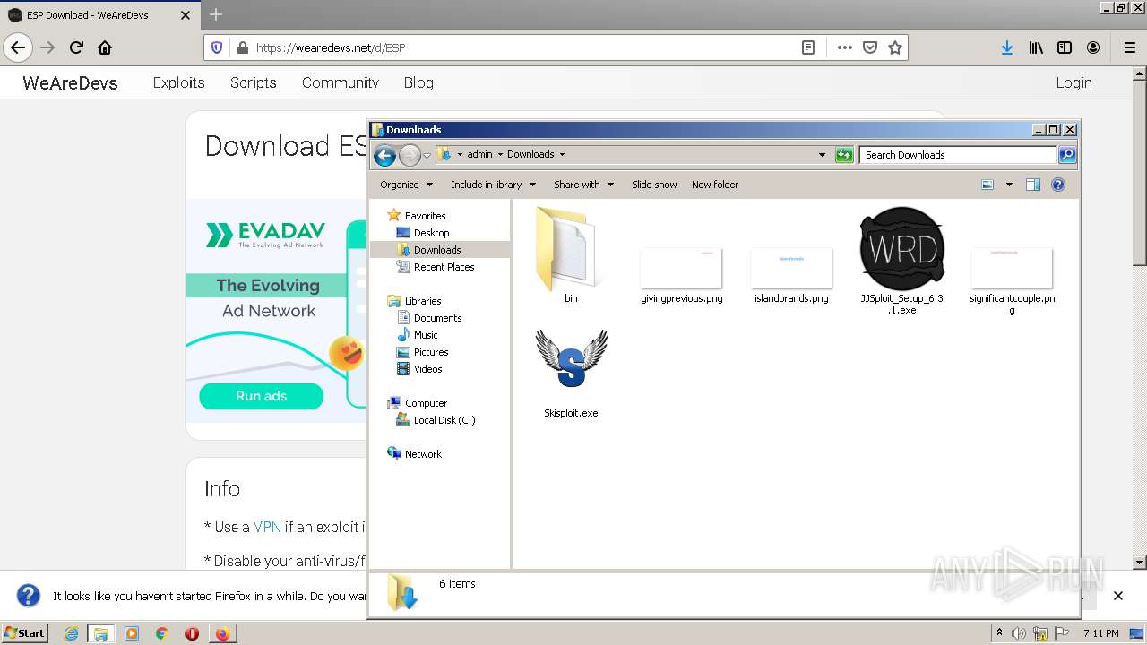This screenshot has width=1147, height=645.
Task: Open the tracking protection shield icon
Action: (216, 47)
